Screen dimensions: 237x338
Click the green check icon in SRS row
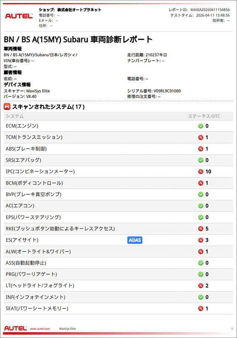(201, 160)
